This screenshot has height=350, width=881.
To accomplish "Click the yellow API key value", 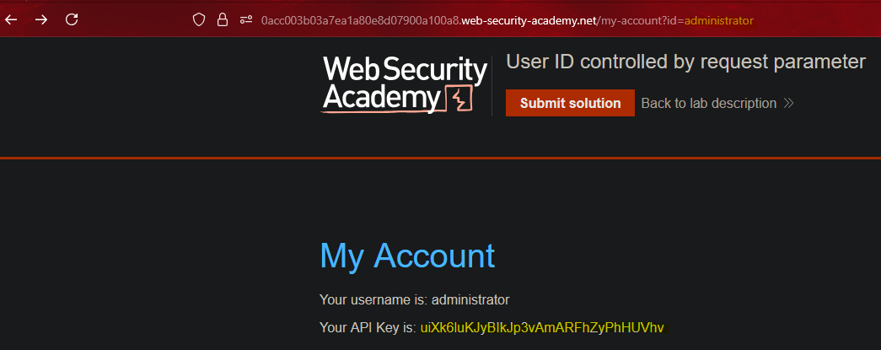I will pos(548,326).
